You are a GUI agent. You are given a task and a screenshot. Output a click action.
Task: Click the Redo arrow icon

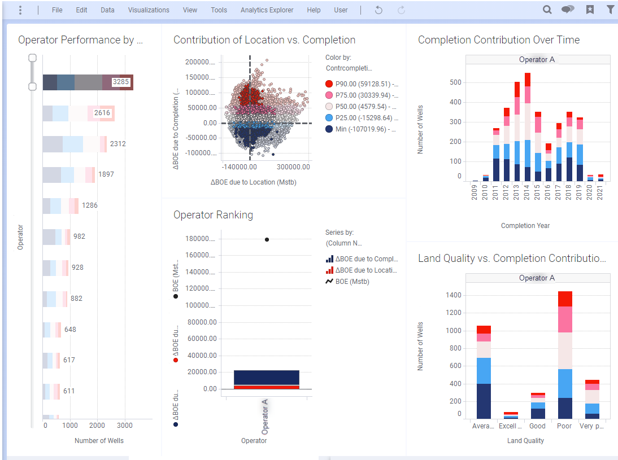pyautogui.click(x=401, y=10)
